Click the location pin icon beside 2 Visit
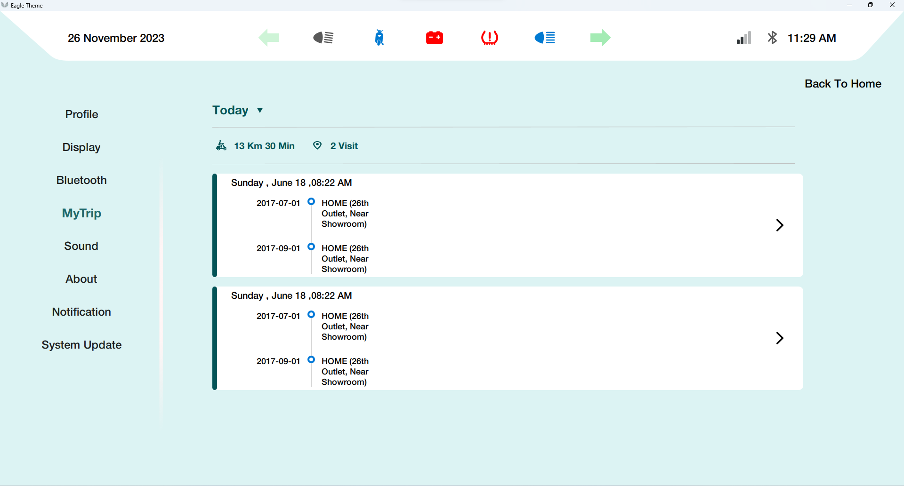The height and width of the screenshot is (486, 904). 317,145
